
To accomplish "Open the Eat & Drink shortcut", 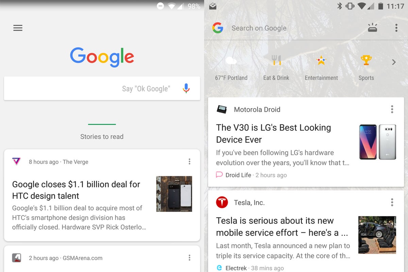I will click(276, 68).
